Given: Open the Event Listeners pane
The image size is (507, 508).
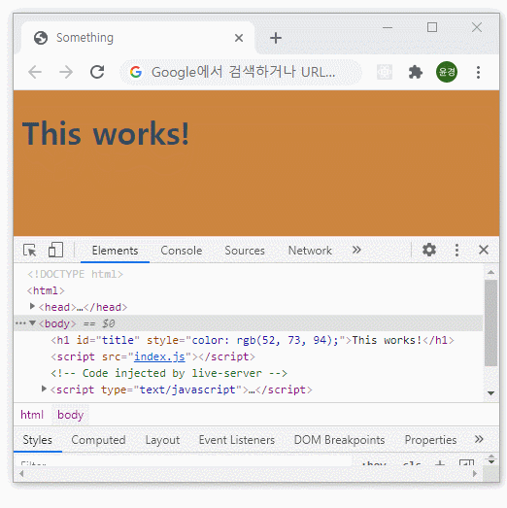Looking at the screenshot, I should pyautogui.click(x=237, y=440).
